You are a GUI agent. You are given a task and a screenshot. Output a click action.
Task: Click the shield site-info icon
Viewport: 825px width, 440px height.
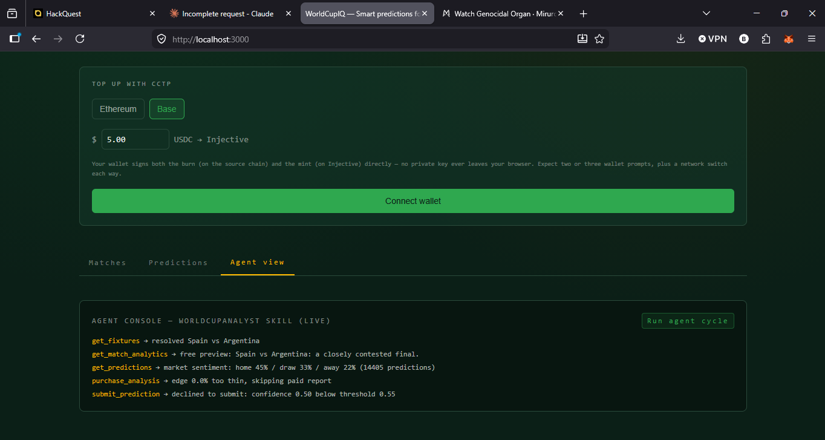click(x=161, y=39)
